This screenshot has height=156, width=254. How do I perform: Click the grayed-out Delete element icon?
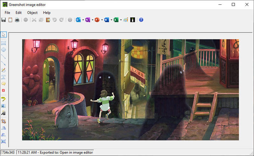(26, 20)
